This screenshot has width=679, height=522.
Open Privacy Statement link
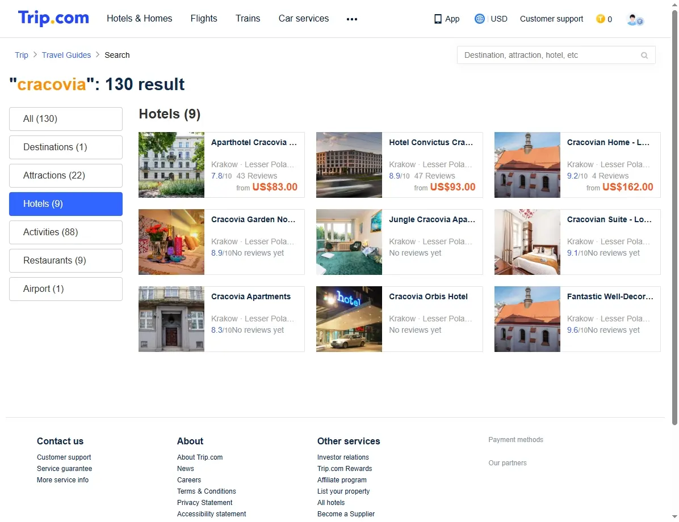(205, 503)
